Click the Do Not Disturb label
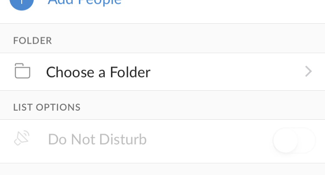Screen dimensions: 325x175 97,140
